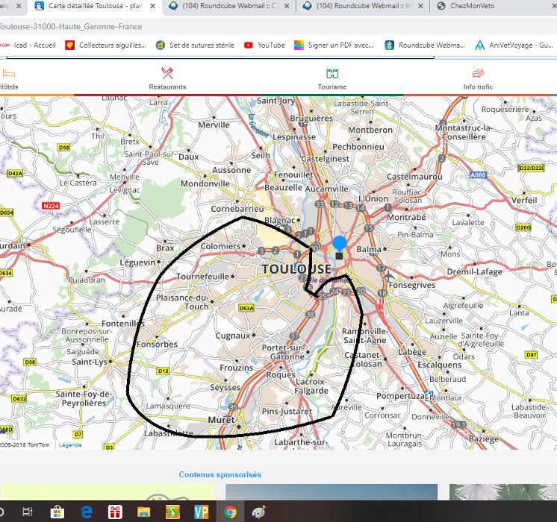Open Icad - Accueil bookmark

28,45
